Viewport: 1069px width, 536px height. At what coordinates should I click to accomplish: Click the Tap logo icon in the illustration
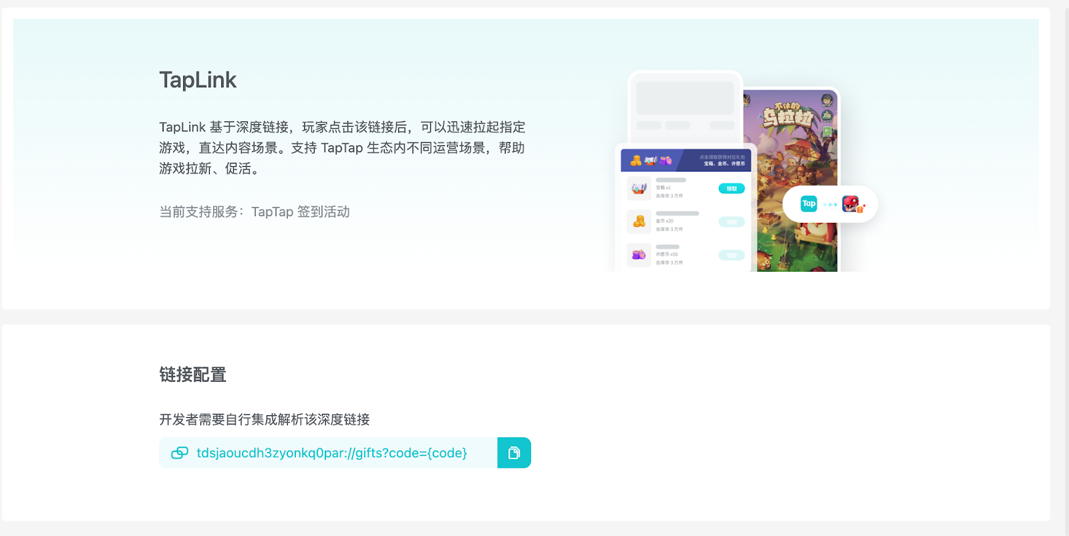tap(809, 204)
